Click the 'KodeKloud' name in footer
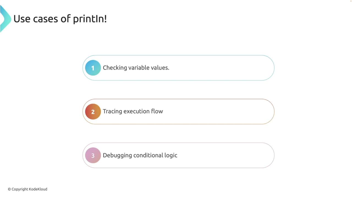The image size is (352, 198). pos(38,189)
